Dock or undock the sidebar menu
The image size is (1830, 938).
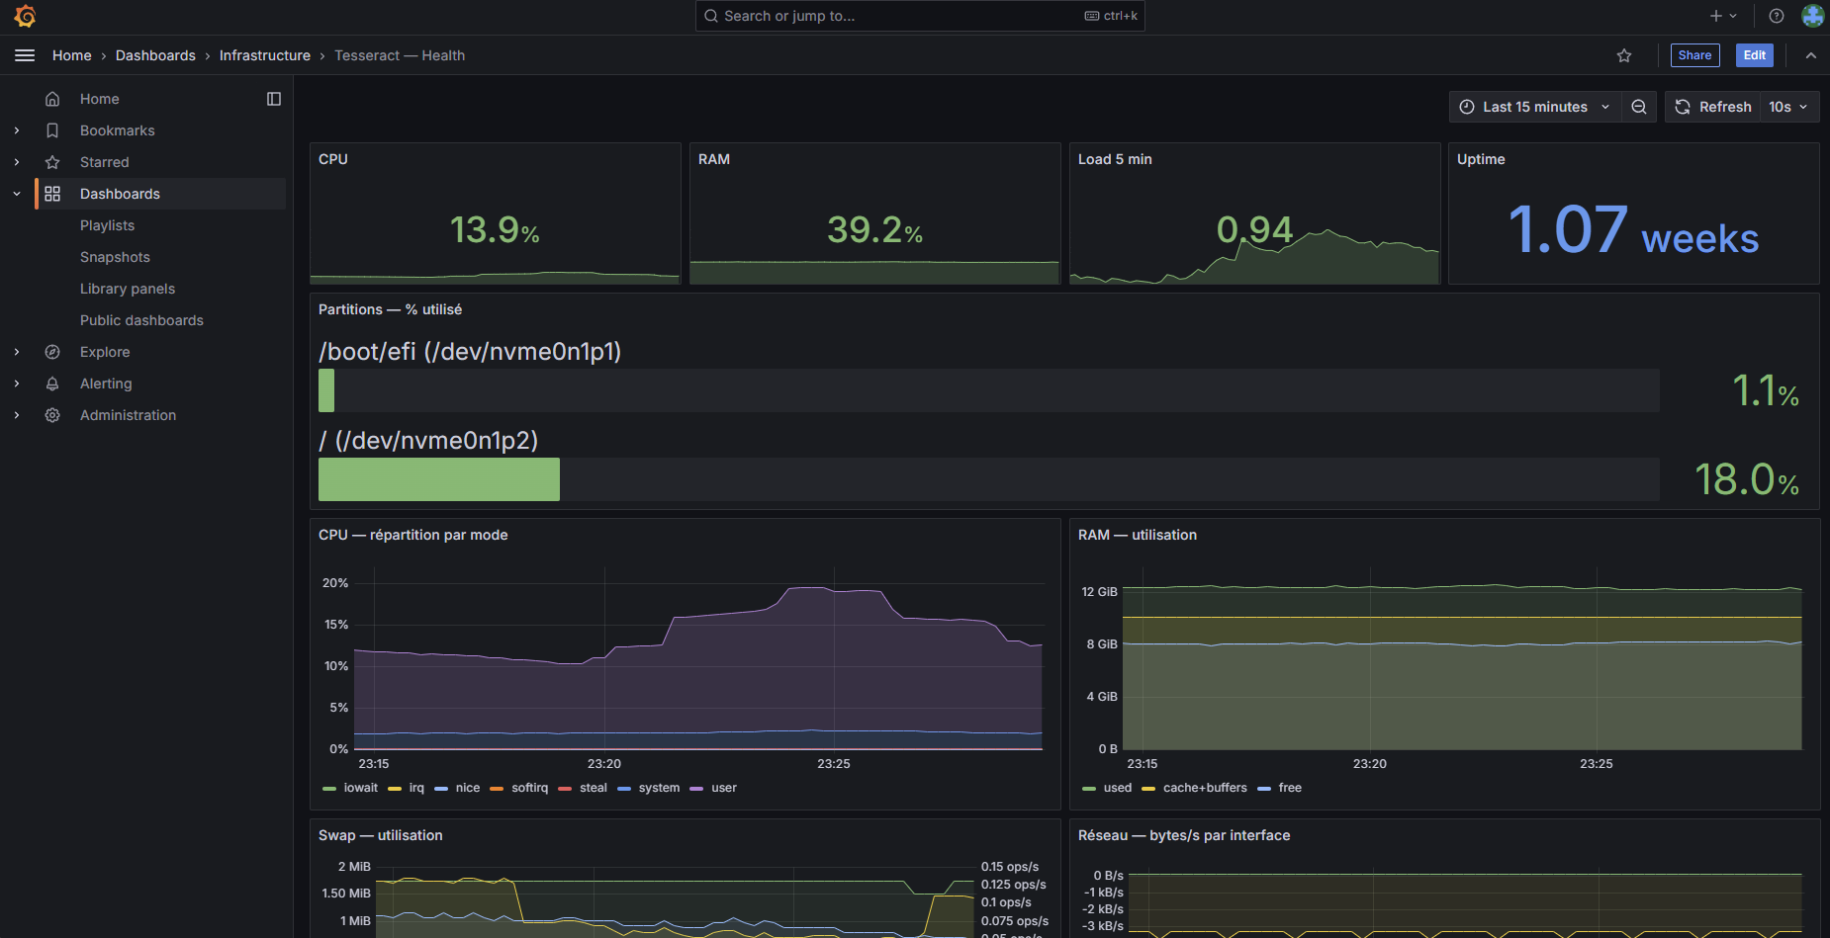[x=274, y=99]
